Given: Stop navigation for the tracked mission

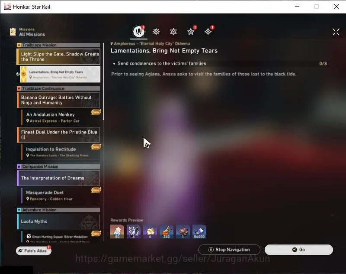Looking at the screenshot, I should click(x=229, y=250).
